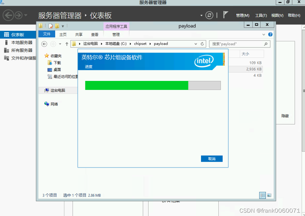Image resolution: width=305 pixels, height=216 pixels.
Task: Click the address bar refresh button
Action: pyautogui.click(x=202, y=44)
